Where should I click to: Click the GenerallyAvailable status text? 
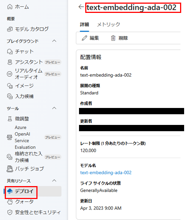(99, 191)
